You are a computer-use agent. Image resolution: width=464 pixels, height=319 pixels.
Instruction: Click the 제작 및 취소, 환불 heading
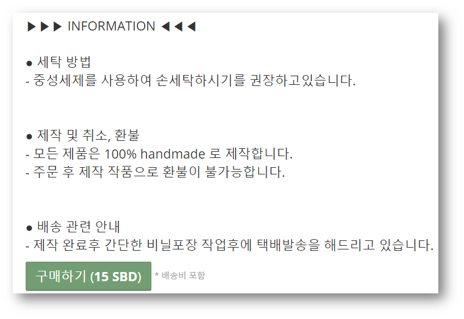pos(88,135)
